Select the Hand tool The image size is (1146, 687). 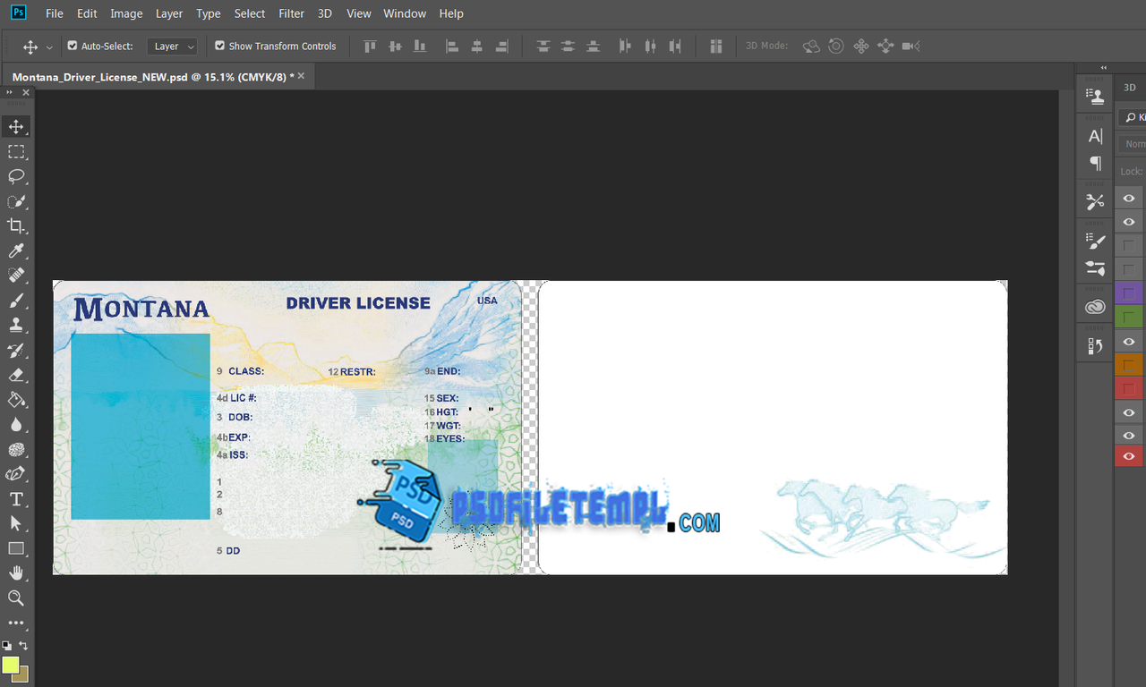click(x=16, y=573)
